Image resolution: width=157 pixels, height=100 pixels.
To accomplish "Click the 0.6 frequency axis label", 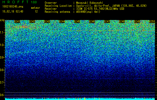I will pos(2,95).
